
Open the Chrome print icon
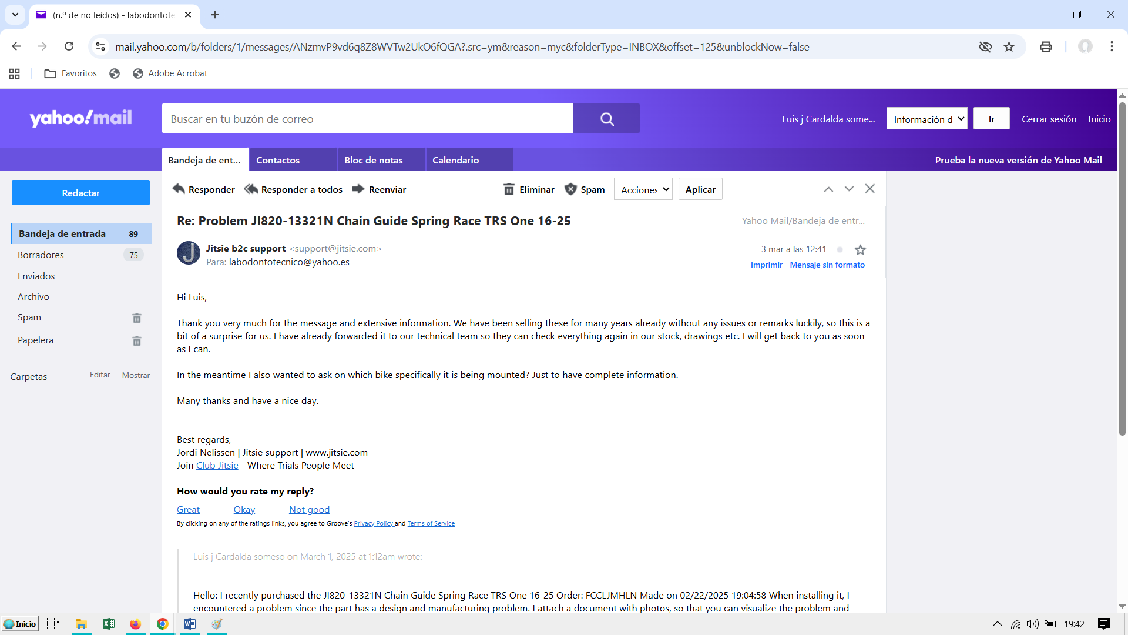(1046, 47)
